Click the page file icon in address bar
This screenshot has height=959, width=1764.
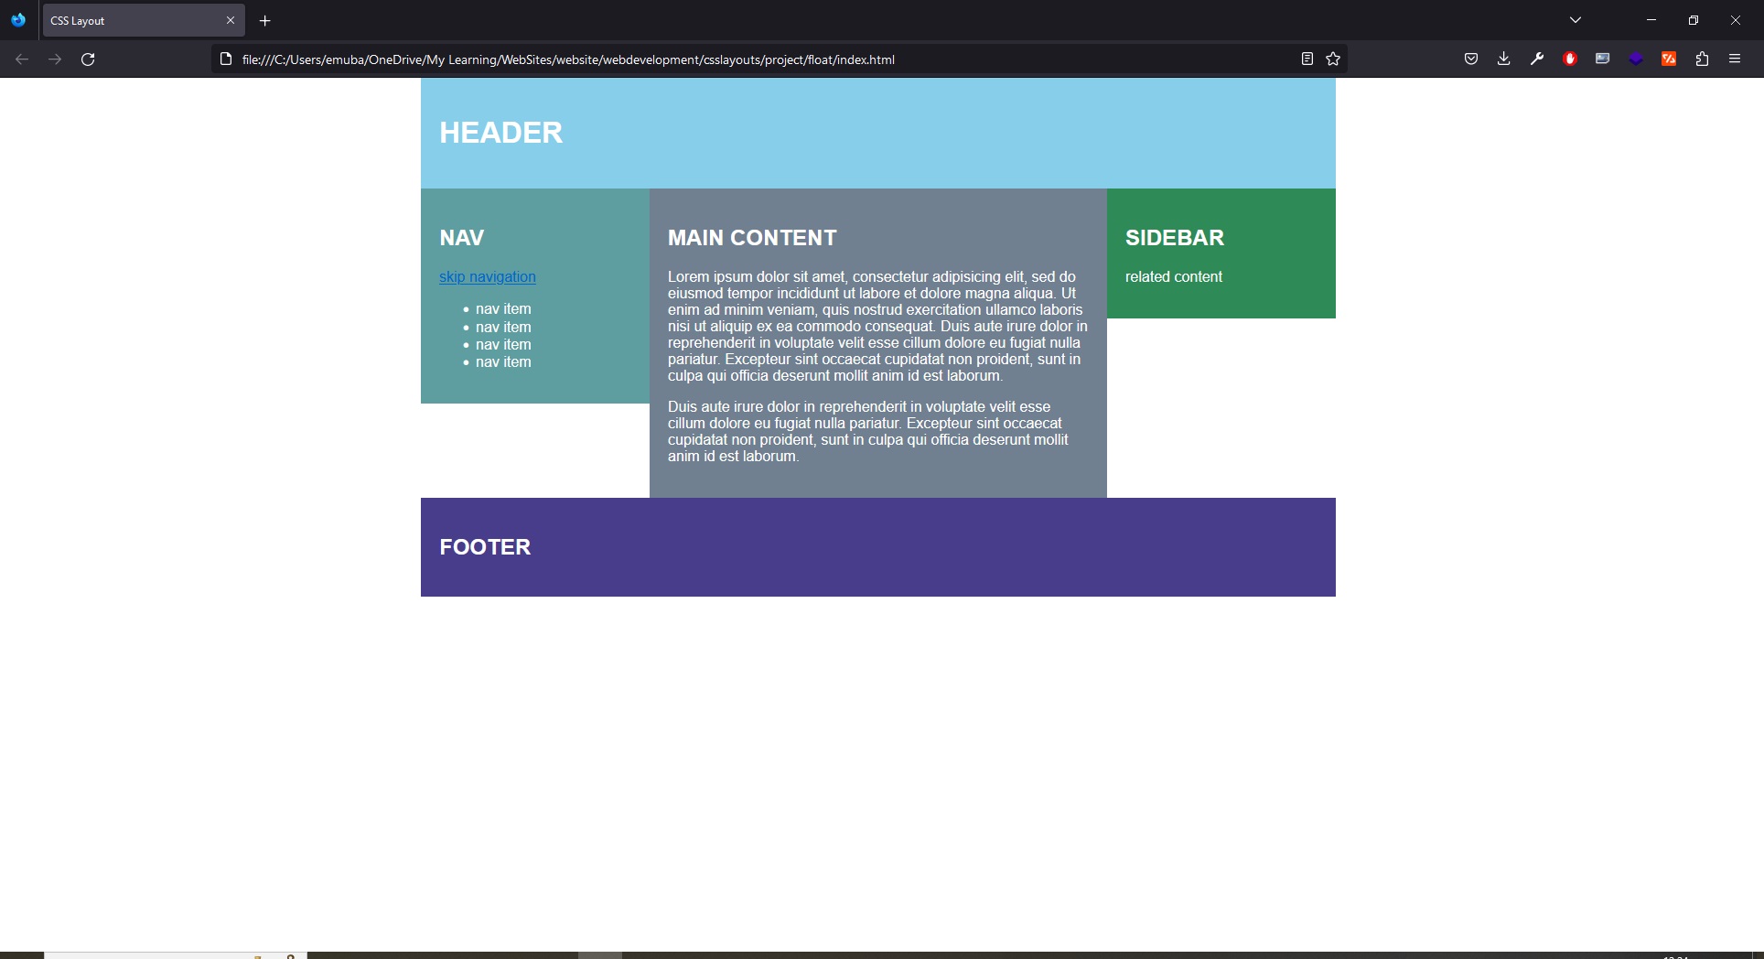226,59
